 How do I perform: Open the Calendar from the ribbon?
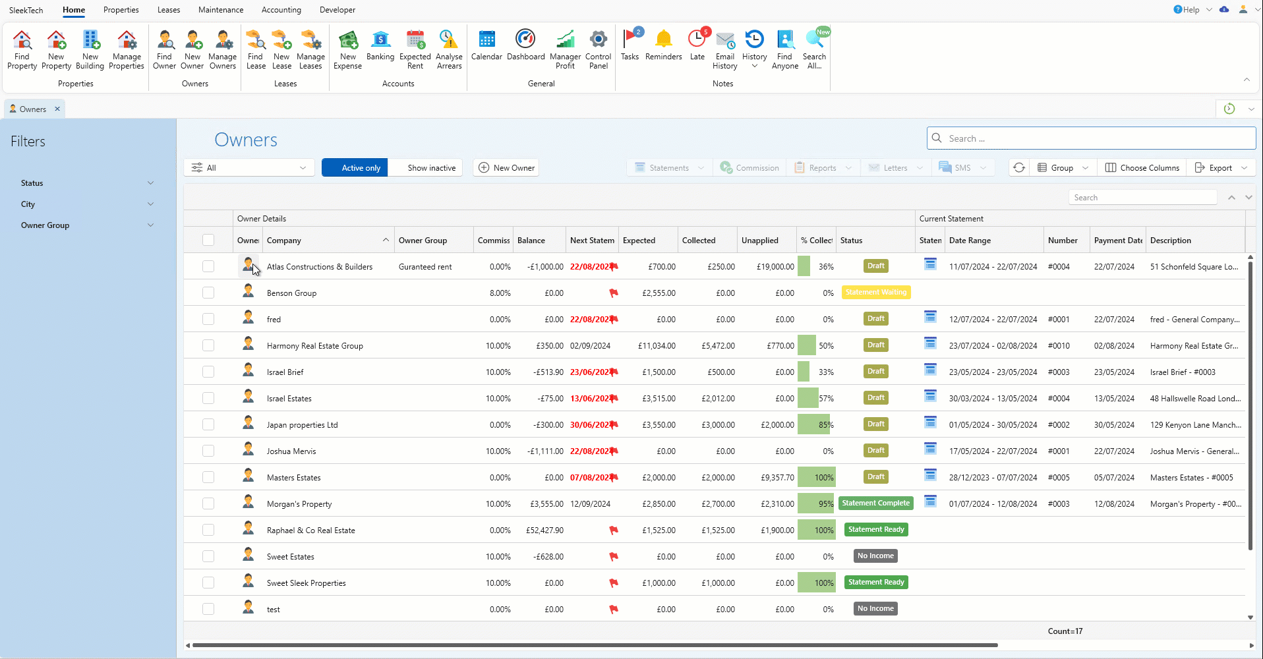click(486, 47)
